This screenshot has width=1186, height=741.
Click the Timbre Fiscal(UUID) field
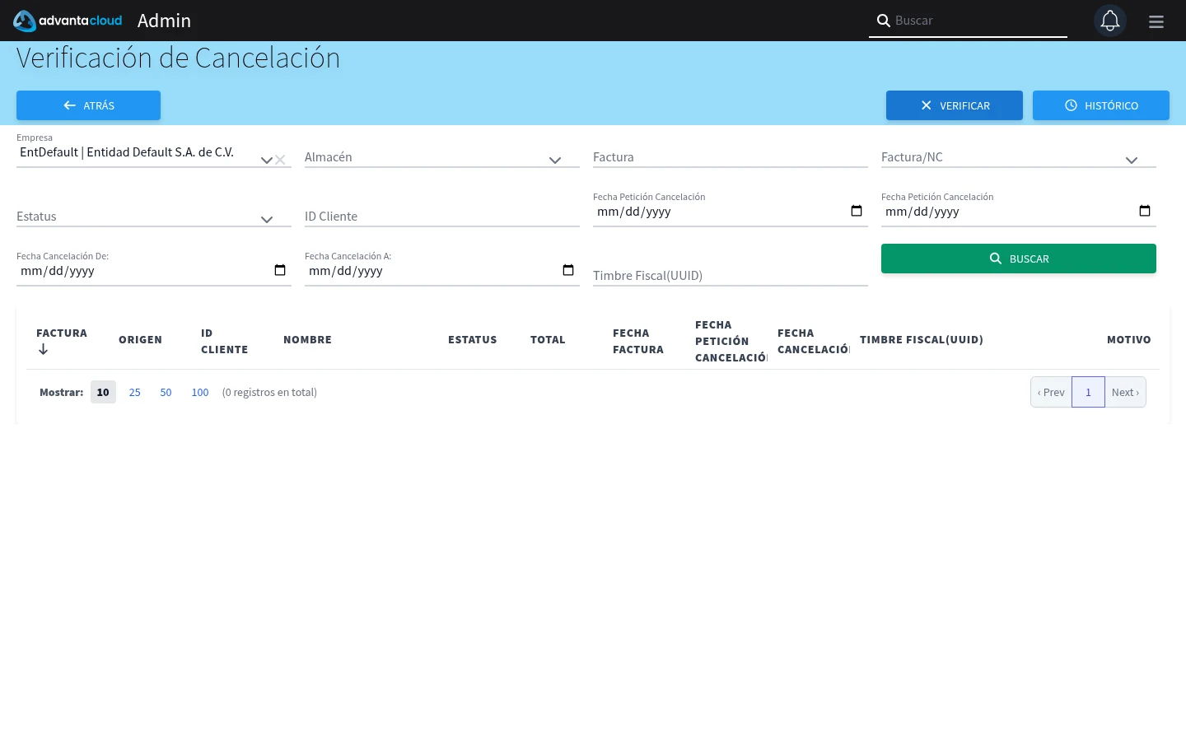tap(731, 275)
